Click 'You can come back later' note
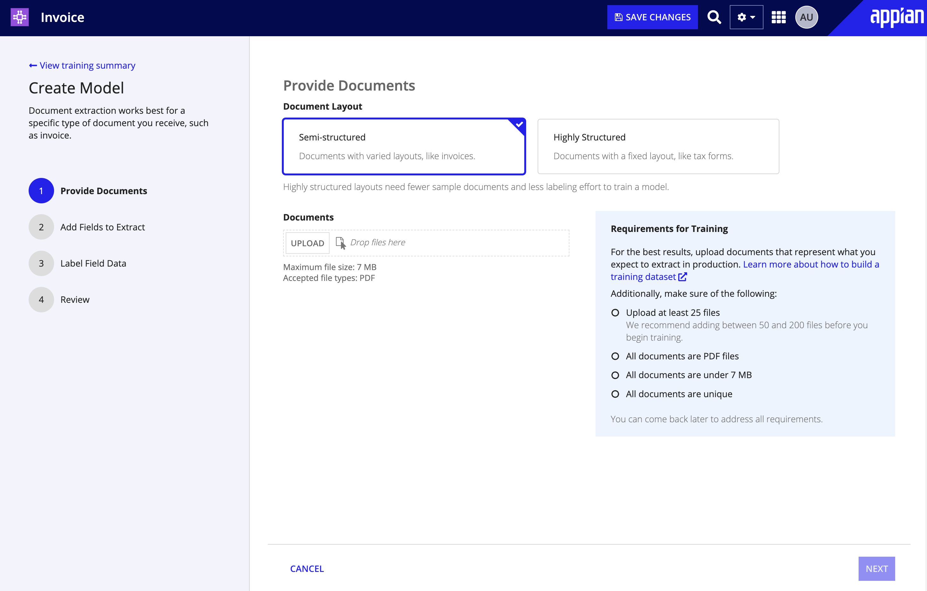 click(716, 419)
